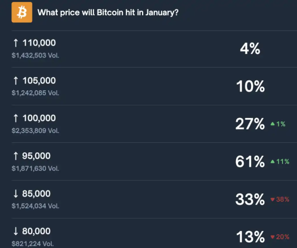Click the green triangle next to 11% change
Image resolution: width=297 pixels, height=248 pixels.
[x=273, y=162]
